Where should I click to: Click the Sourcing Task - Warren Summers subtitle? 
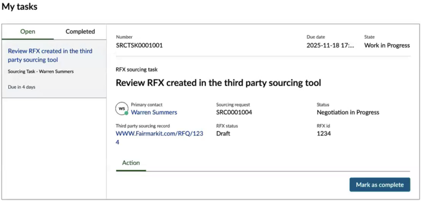tap(41, 72)
